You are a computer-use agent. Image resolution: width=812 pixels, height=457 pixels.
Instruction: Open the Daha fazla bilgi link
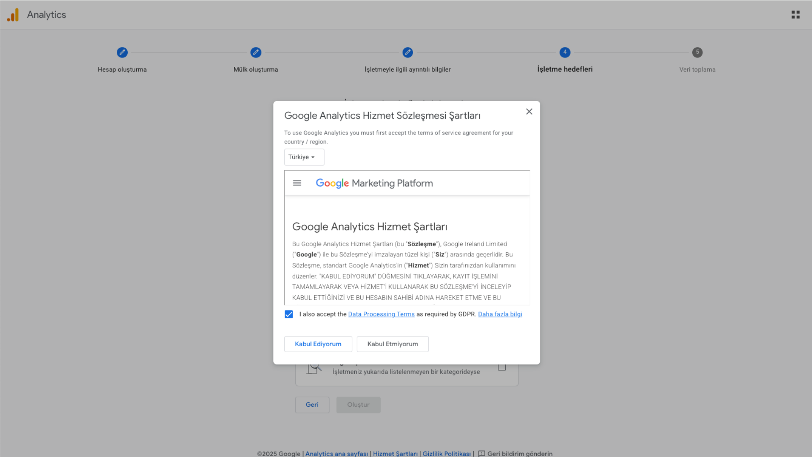pos(500,314)
